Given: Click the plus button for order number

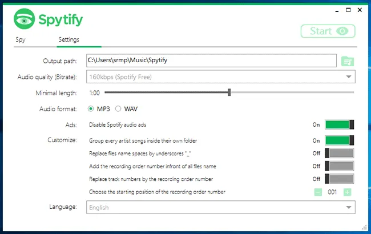Looking at the screenshot, I should coord(347,192).
